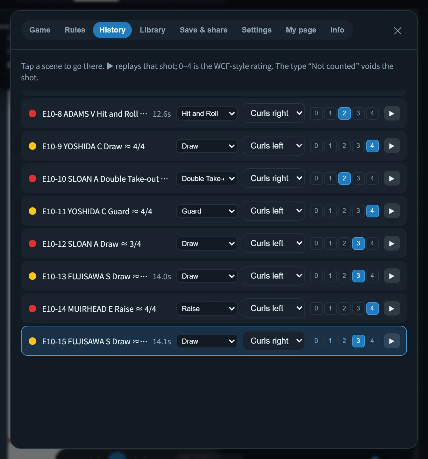Switch to My page tab
The width and height of the screenshot is (428, 459).
(x=301, y=30)
